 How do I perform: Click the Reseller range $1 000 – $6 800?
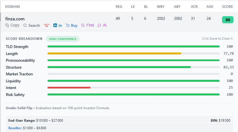[35, 128]
